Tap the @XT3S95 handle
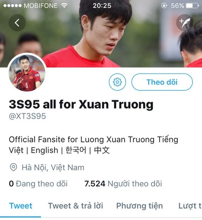Screen dimensions: 202x220 tap(27, 116)
